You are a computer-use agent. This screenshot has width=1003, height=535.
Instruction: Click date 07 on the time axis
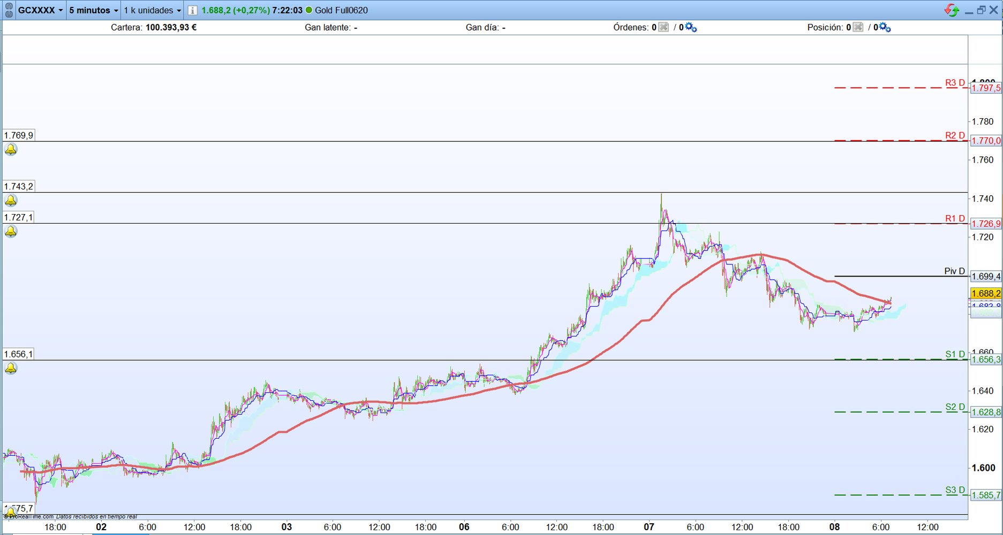649,527
